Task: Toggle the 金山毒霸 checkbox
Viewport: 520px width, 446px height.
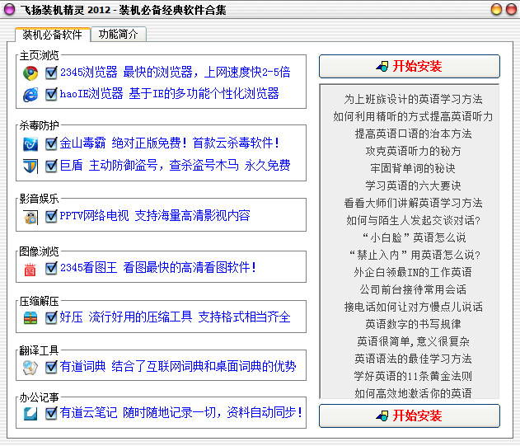Action: 51,144
